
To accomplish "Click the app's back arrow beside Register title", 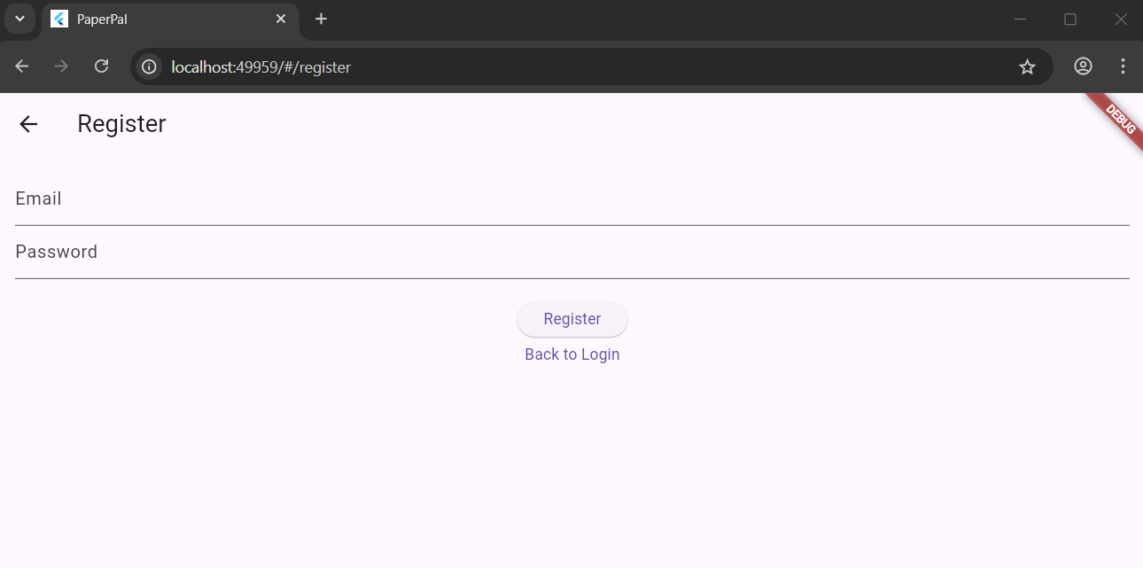I will click(x=28, y=124).
